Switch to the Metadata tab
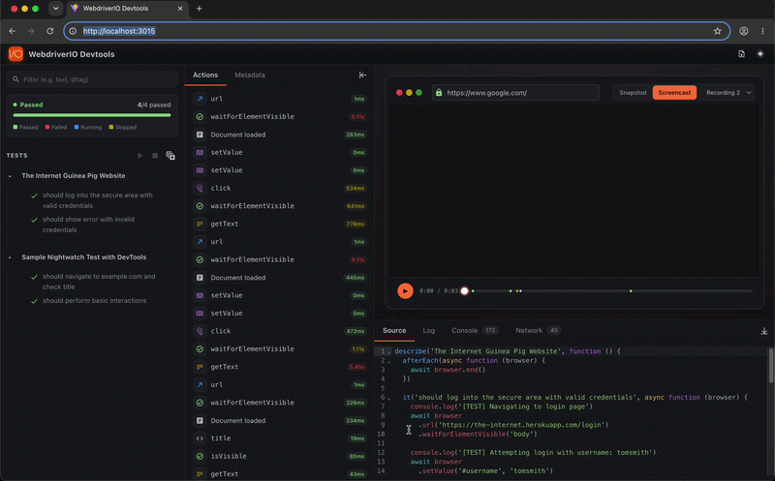The height and width of the screenshot is (481, 775). point(250,75)
